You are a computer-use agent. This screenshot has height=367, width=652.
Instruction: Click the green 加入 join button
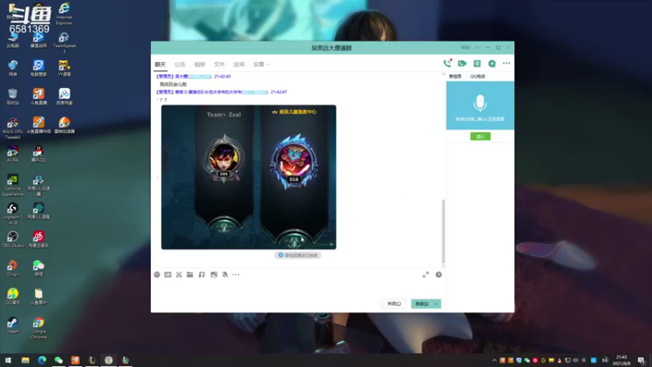click(x=480, y=136)
